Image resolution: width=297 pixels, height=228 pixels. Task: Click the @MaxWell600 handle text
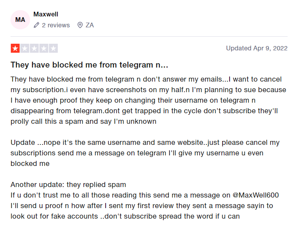pos(256,195)
